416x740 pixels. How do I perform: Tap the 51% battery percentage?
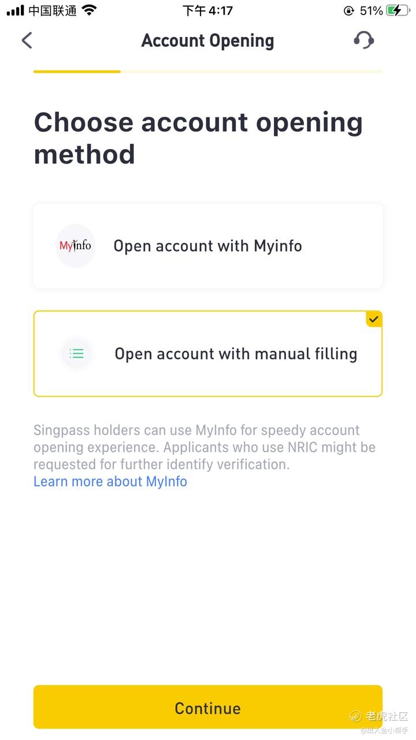click(x=371, y=10)
